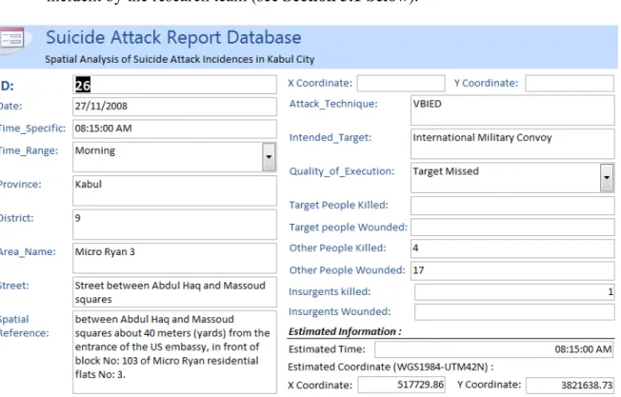Click the Quality_of_Execution label
Screen dimensions: 621x397
coord(342,171)
